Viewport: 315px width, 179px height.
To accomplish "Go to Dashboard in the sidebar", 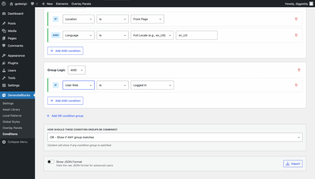I will click(x=15, y=14).
